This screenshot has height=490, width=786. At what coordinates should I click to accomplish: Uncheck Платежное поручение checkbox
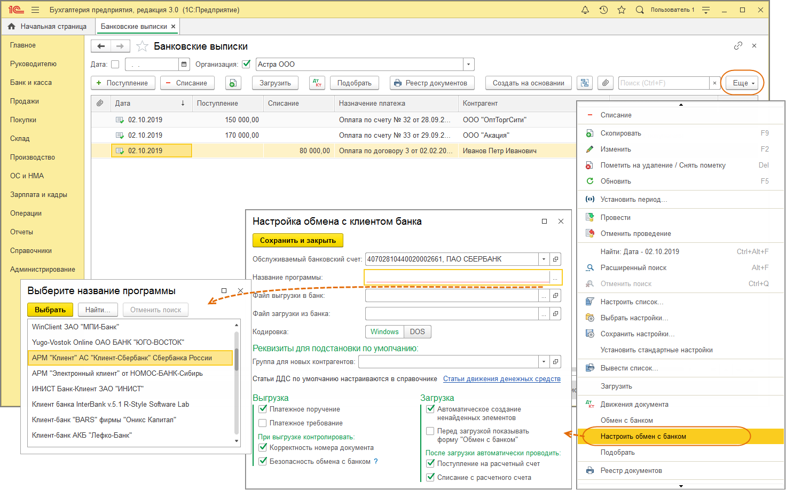pos(263,409)
